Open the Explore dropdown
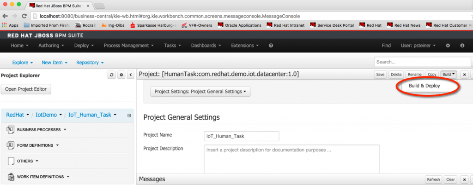Screen dimensions: 473x185 tap(22, 63)
